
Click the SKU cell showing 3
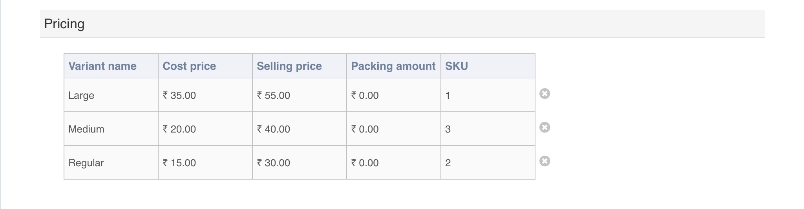(x=488, y=129)
